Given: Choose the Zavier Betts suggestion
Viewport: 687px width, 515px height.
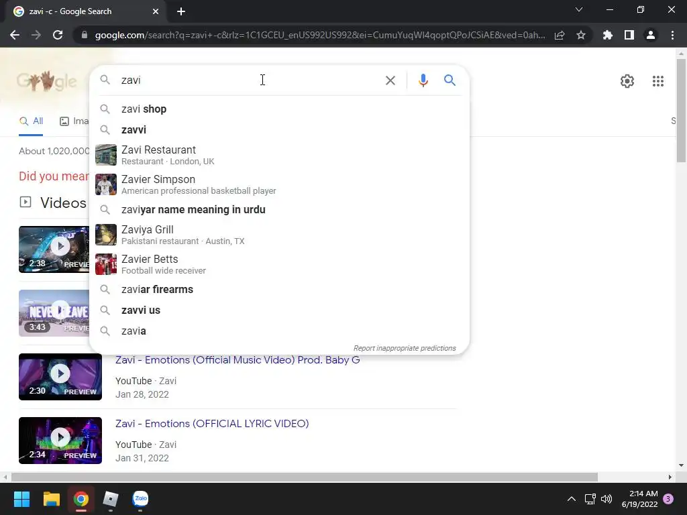Looking at the screenshot, I should pos(279,264).
